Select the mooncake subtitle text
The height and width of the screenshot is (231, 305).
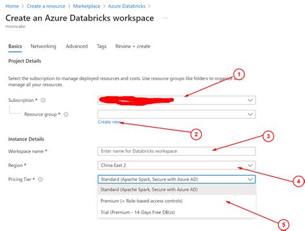click(x=15, y=26)
